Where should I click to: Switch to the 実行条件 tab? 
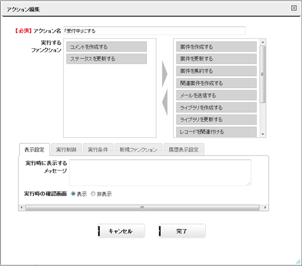coord(98,150)
